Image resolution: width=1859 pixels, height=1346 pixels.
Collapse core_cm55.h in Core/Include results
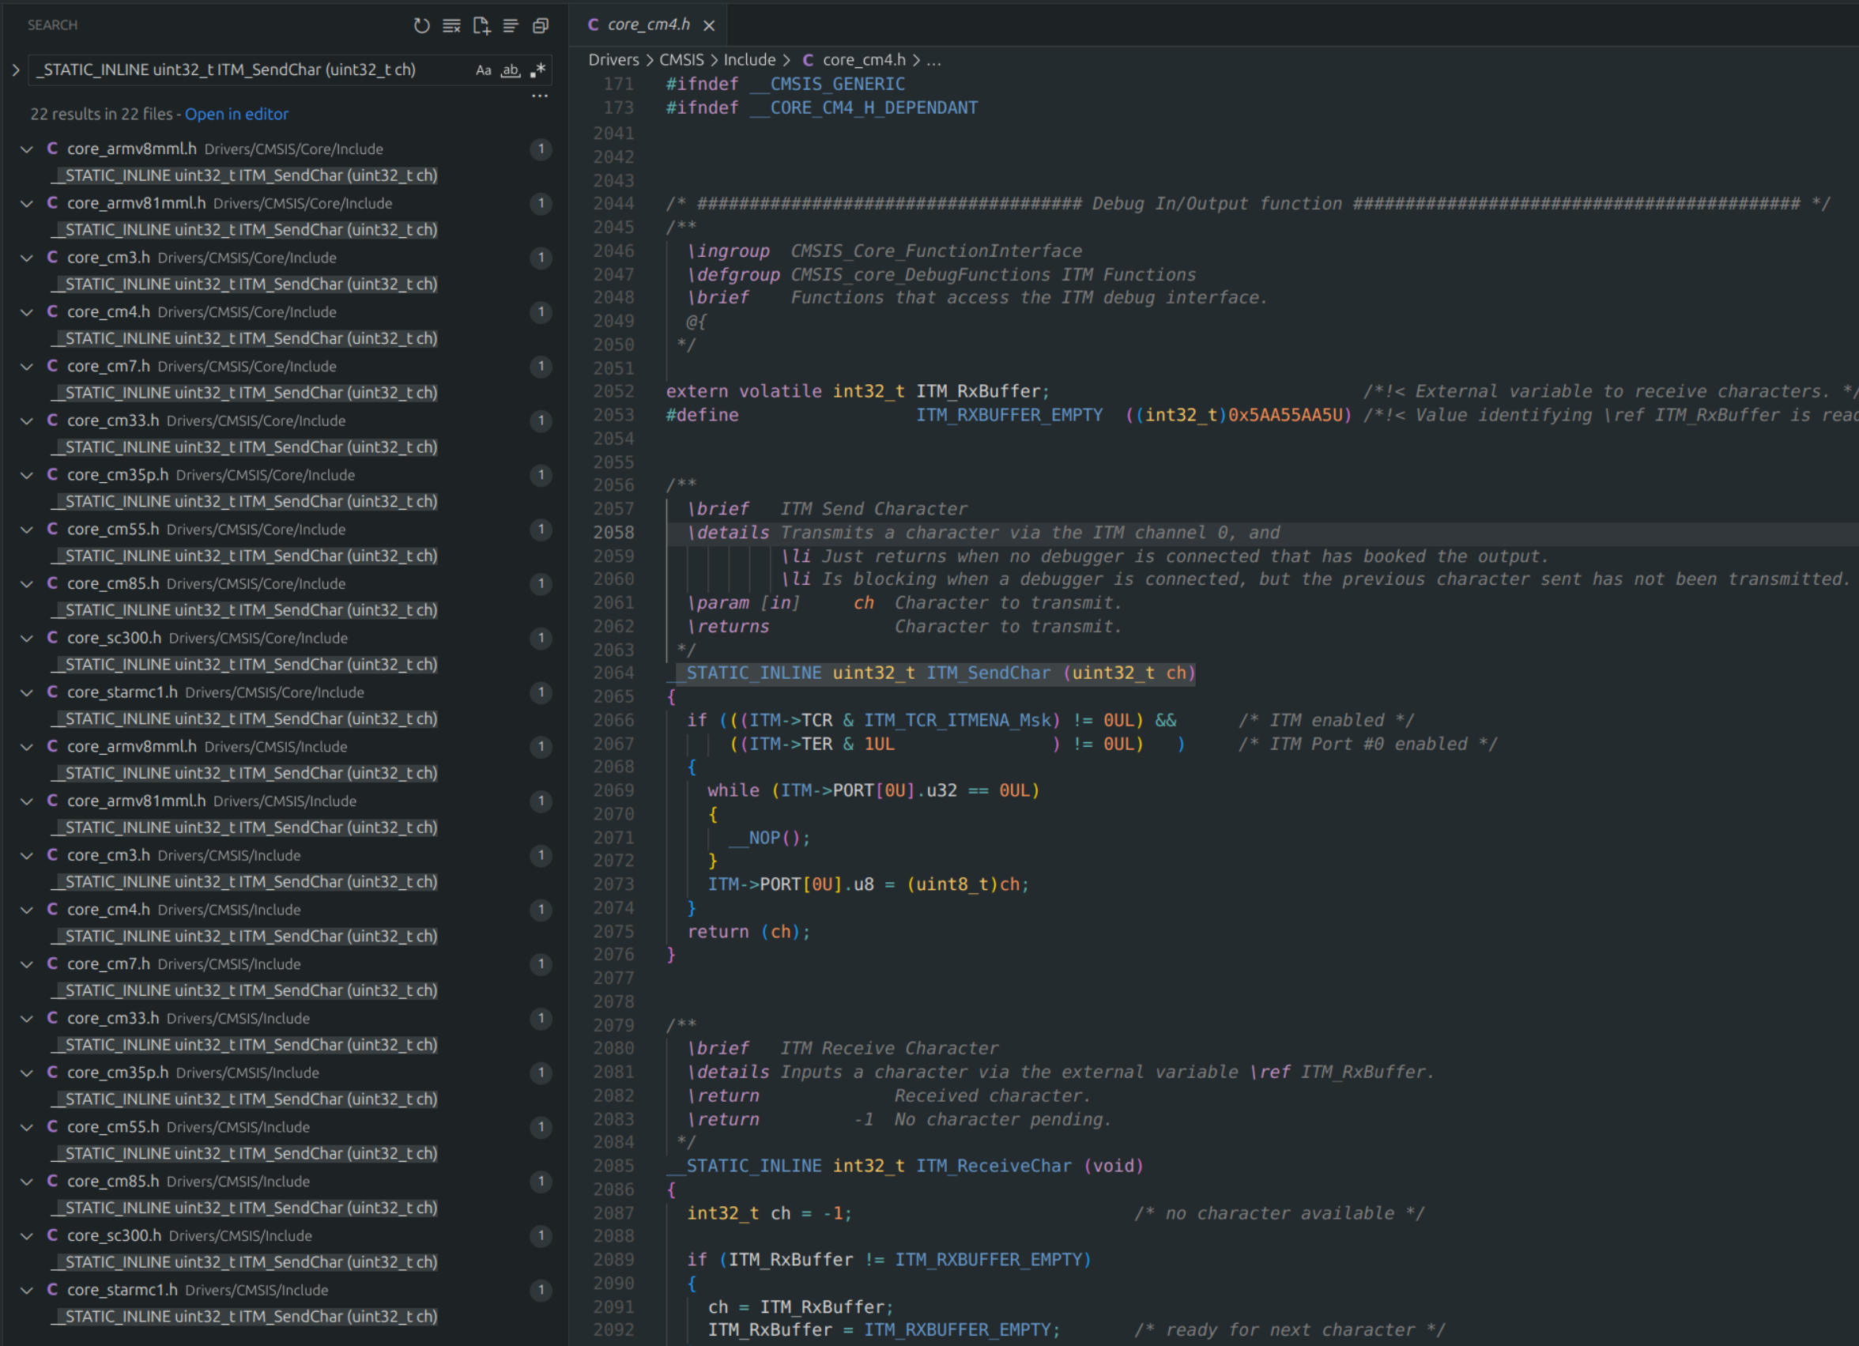pos(27,530)
